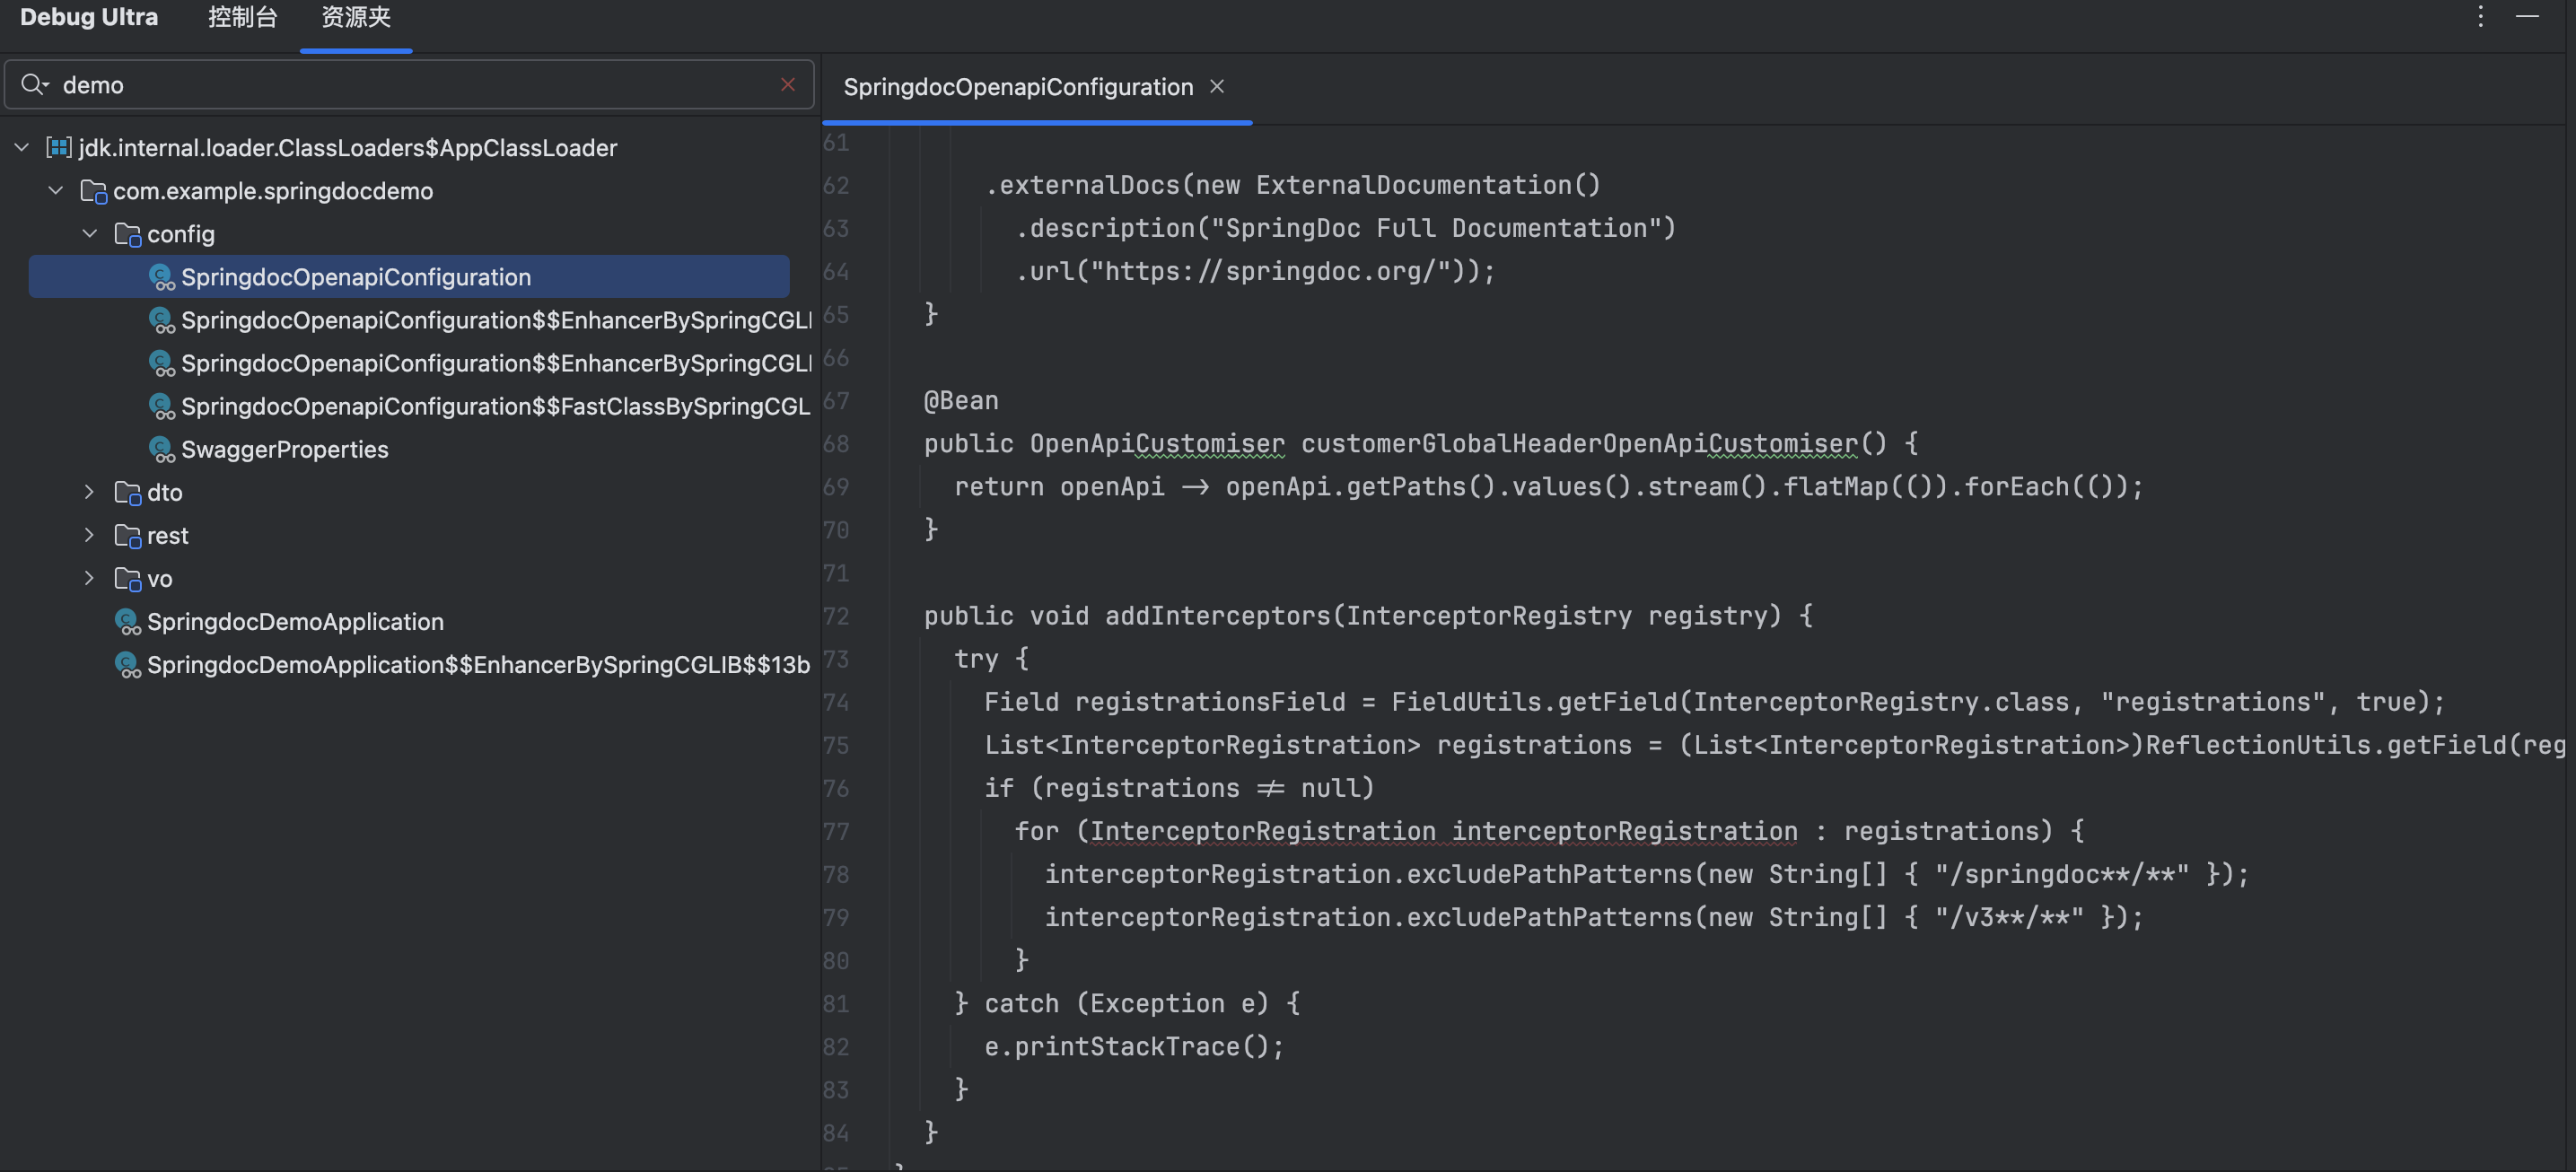
Task: Close the SpringdocOpenapiConfiguration editor tab
Action: click(x=1216, y=87)
